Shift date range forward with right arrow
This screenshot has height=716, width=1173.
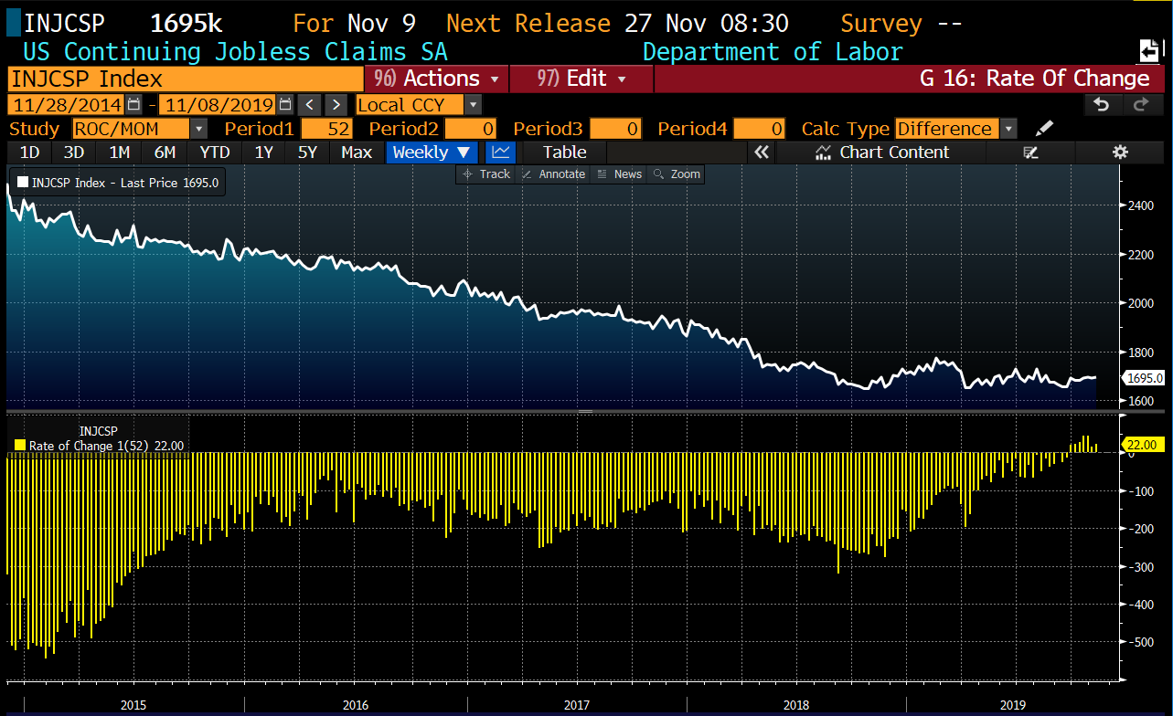coord(336,105)
